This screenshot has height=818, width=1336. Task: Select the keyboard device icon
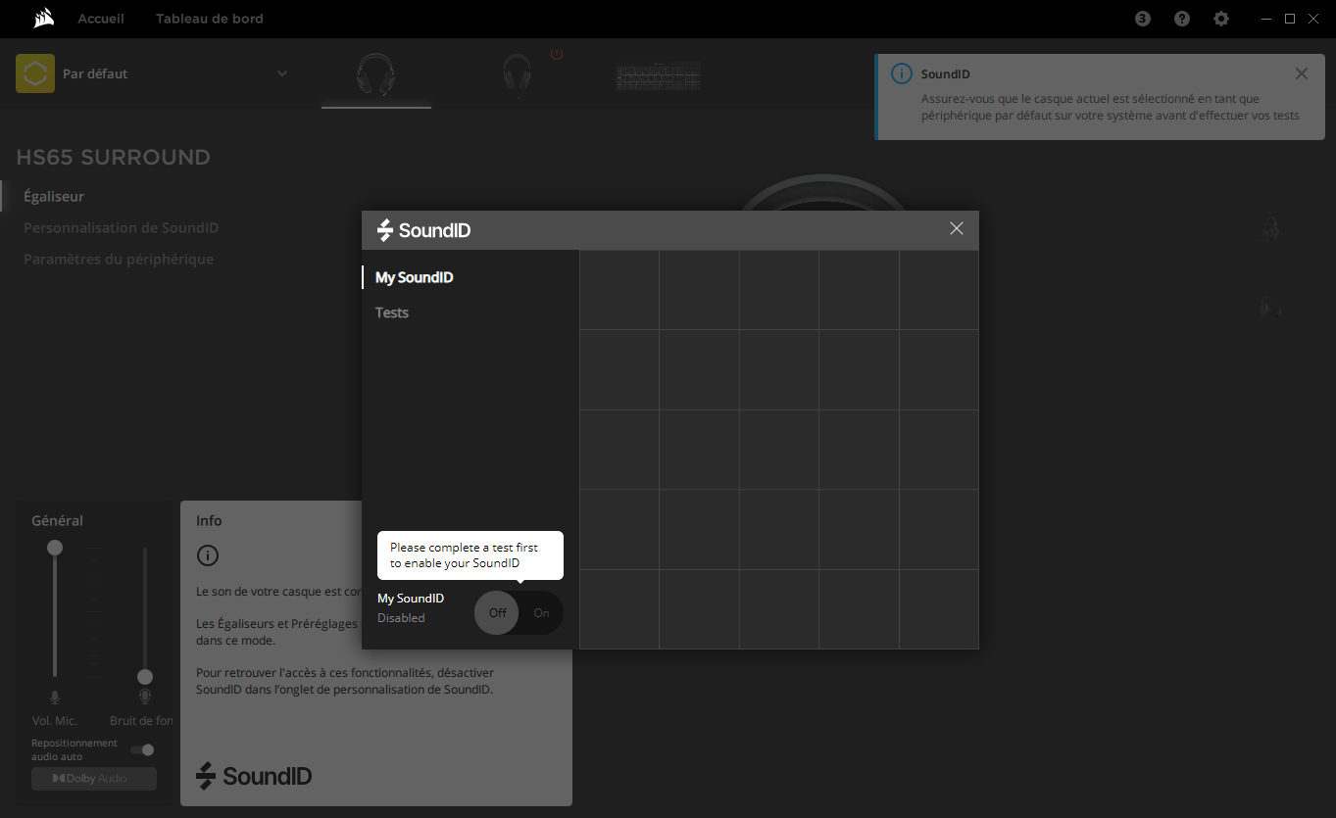(x=658, y=76)
